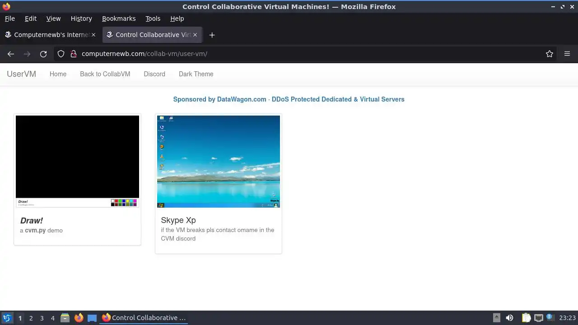578x325 pixels.
Task: Launch the file manager from taskbar
Action: [65, 318]
